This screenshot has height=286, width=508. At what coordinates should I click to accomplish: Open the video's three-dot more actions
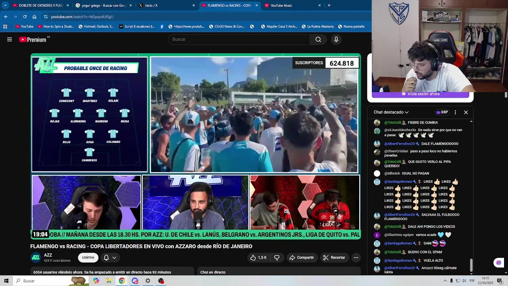(356, 258)
